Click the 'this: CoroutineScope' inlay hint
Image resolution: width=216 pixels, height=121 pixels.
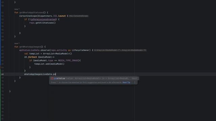[x=79, y=16]
